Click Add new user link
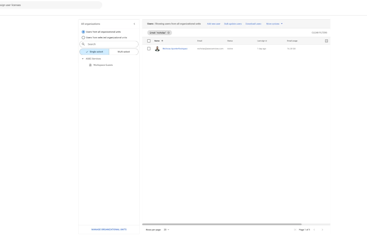The height and width of the screenshot is (239, 367). click(213, 24)
